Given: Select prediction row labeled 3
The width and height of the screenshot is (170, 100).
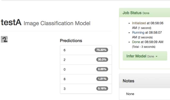Looking at the screenshot, I should (x=86, y=89).
